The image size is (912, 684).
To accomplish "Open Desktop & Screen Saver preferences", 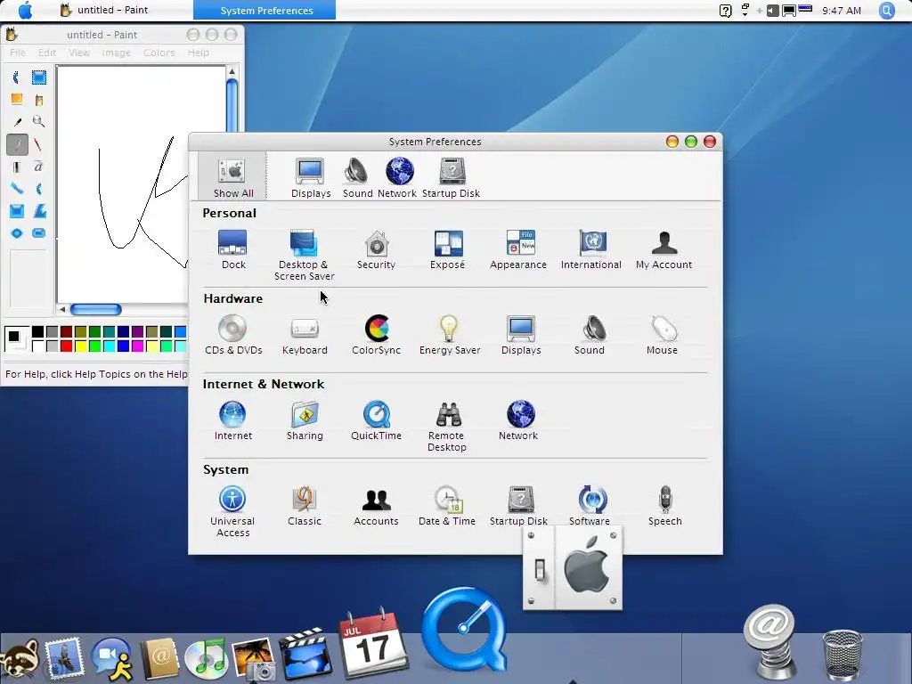I will [304, 255].
